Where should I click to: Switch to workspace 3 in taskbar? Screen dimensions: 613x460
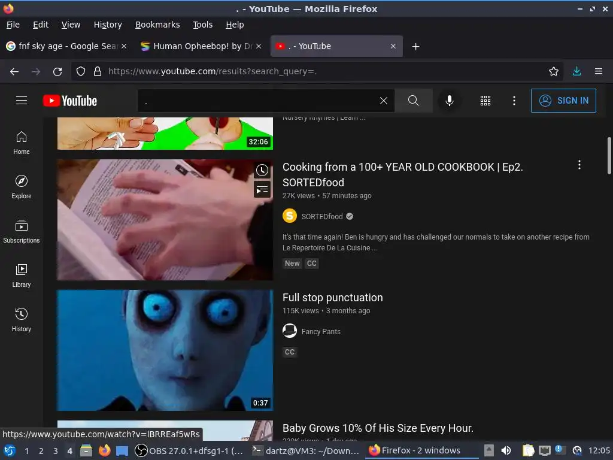[x=56, y=450]
